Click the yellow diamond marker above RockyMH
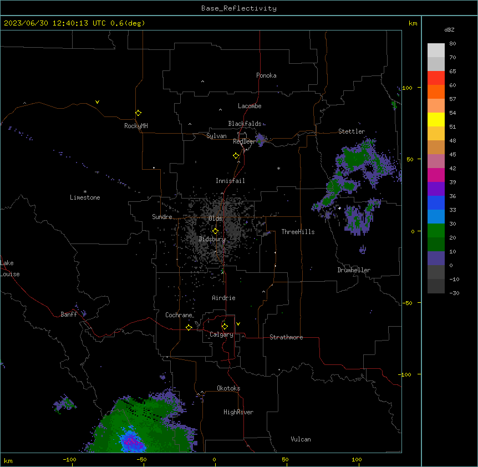478x467 pixels. tap(138, 113)
